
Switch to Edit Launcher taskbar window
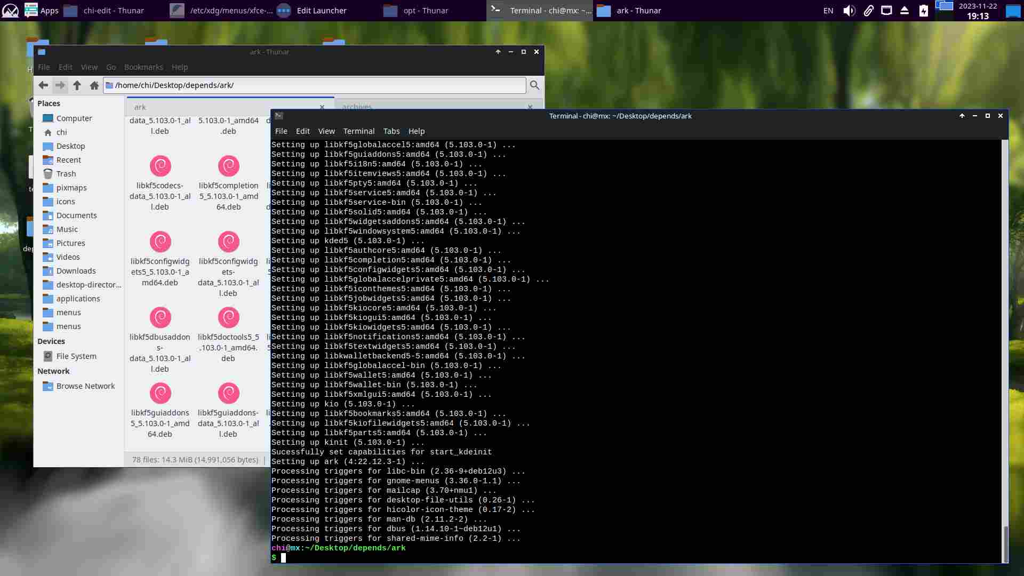321,11
